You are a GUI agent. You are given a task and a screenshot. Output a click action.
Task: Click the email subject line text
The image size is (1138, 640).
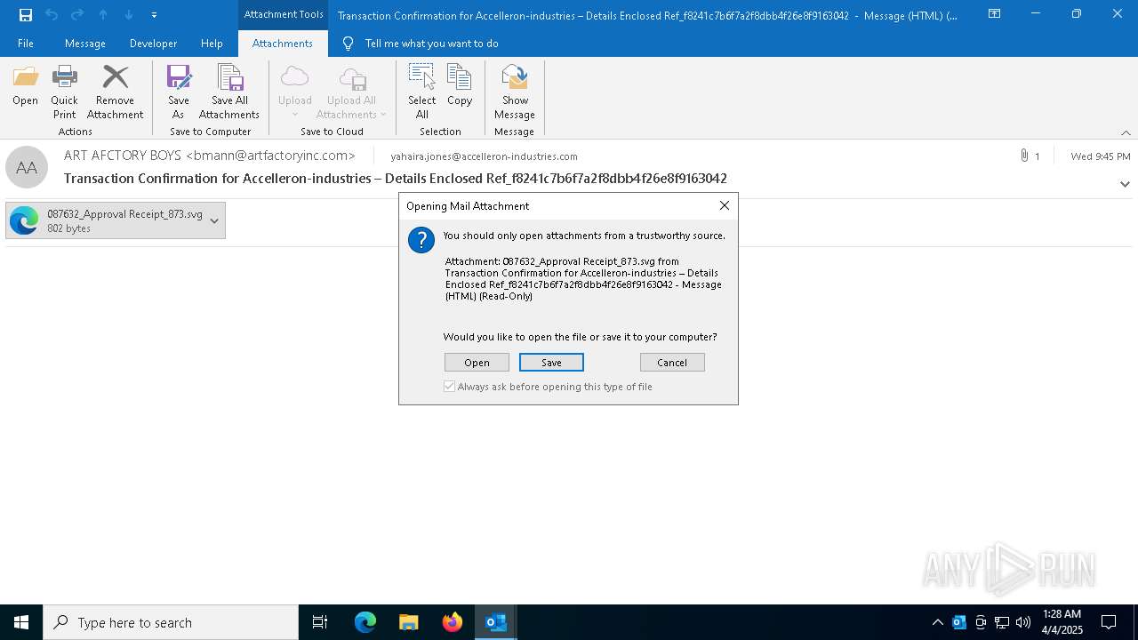396,179
